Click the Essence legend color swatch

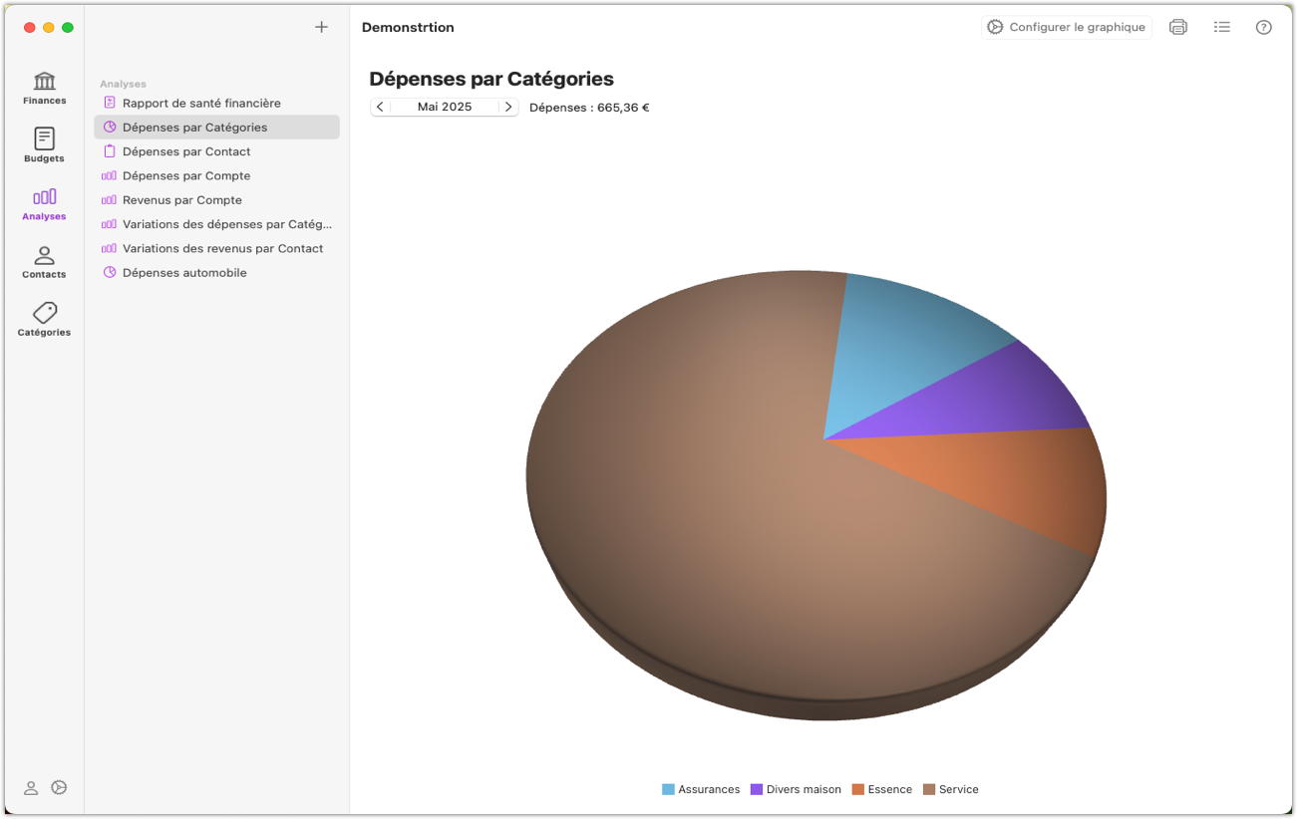(858, 789)
